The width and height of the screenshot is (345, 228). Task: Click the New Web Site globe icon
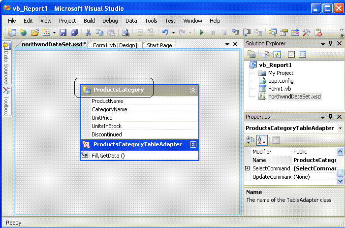point(23,33)
